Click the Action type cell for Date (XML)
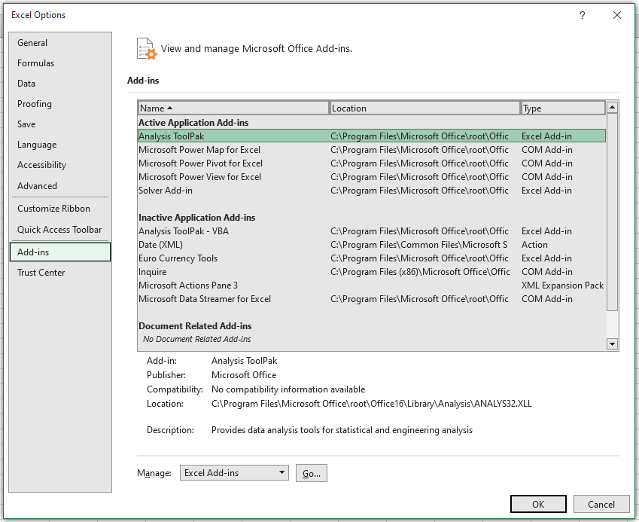This screenshot has height=522, width=639. 534,245
